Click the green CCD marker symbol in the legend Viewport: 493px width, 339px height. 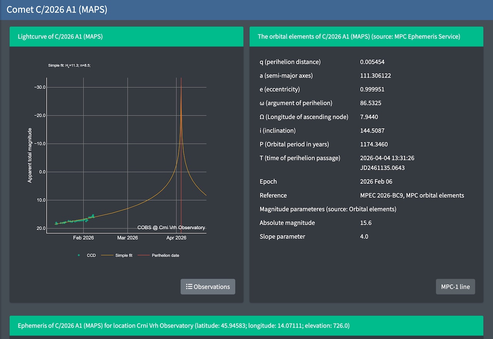[x=79, y=256]
